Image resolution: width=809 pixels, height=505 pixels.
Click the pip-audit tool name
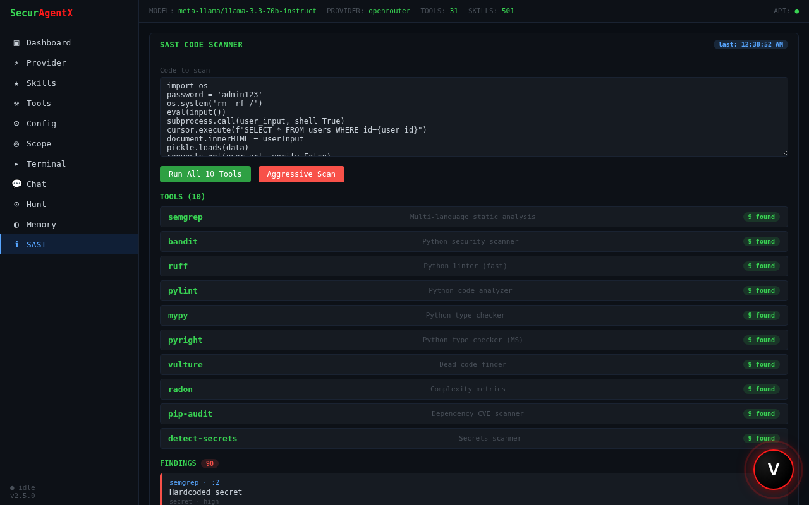[190, 413]
